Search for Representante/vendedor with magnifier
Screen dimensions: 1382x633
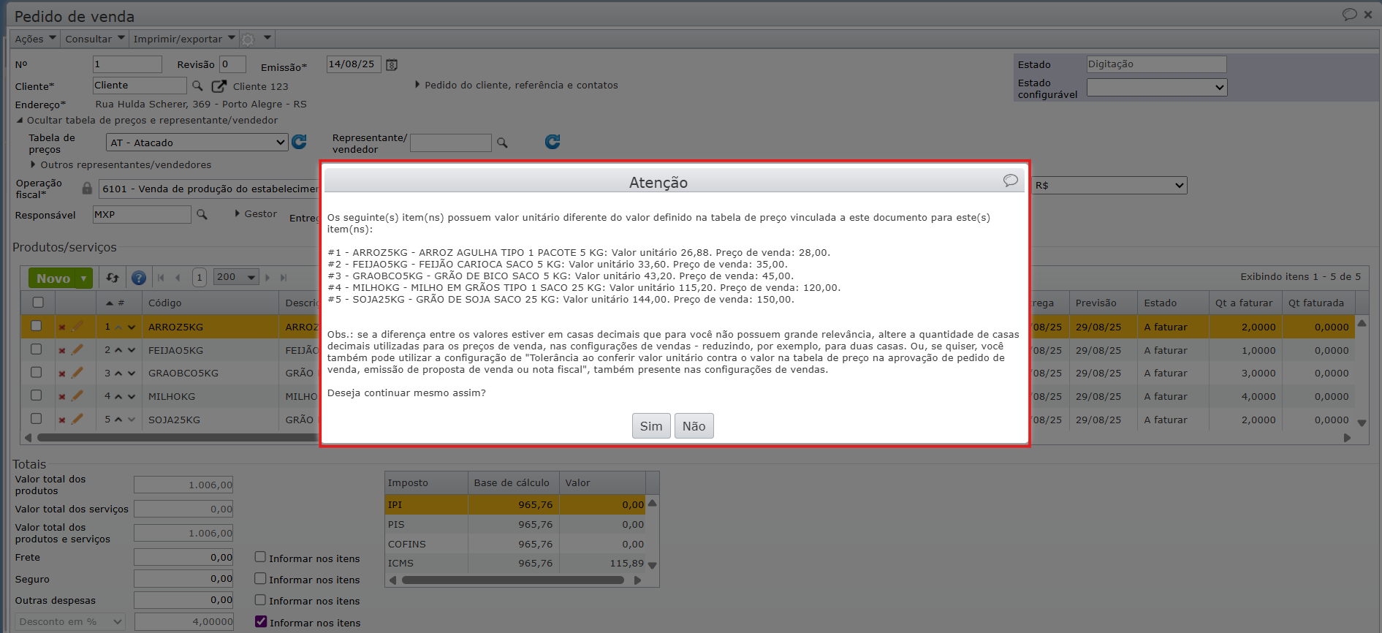coord(502,143)
